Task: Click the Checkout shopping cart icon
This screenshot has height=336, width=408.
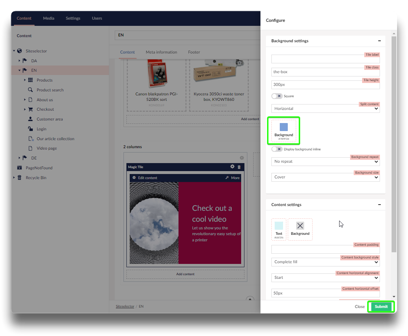Action: [31, 109]
